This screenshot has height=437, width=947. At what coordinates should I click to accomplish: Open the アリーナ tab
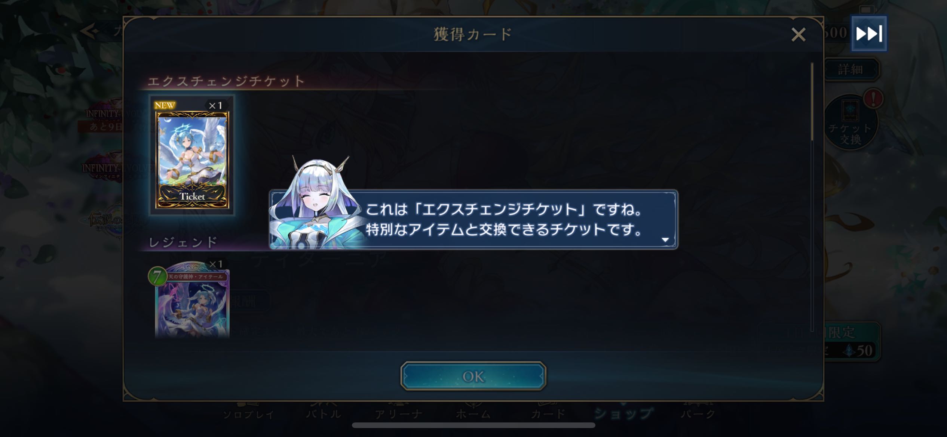pyautogui.click(x=399, y=413)
